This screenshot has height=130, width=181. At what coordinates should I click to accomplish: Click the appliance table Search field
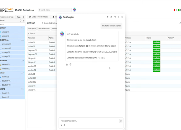click(x=42, y=34)
